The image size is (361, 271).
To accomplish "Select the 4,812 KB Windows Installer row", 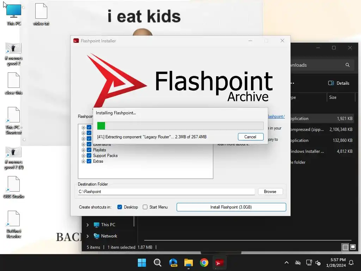I will point(322,151).
